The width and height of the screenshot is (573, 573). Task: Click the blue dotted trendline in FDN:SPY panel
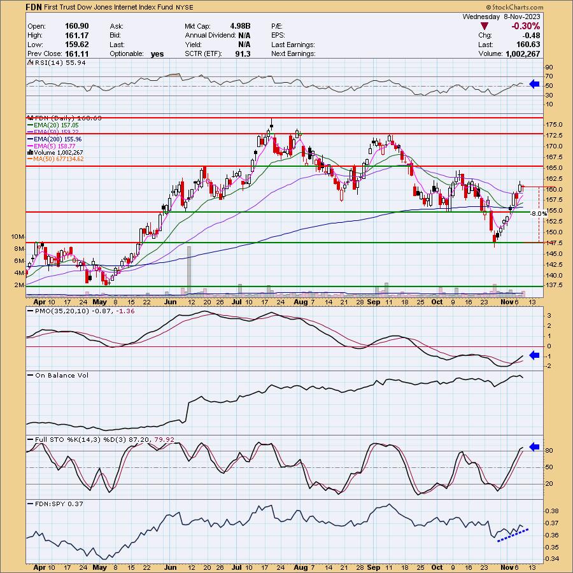[513, 535]
